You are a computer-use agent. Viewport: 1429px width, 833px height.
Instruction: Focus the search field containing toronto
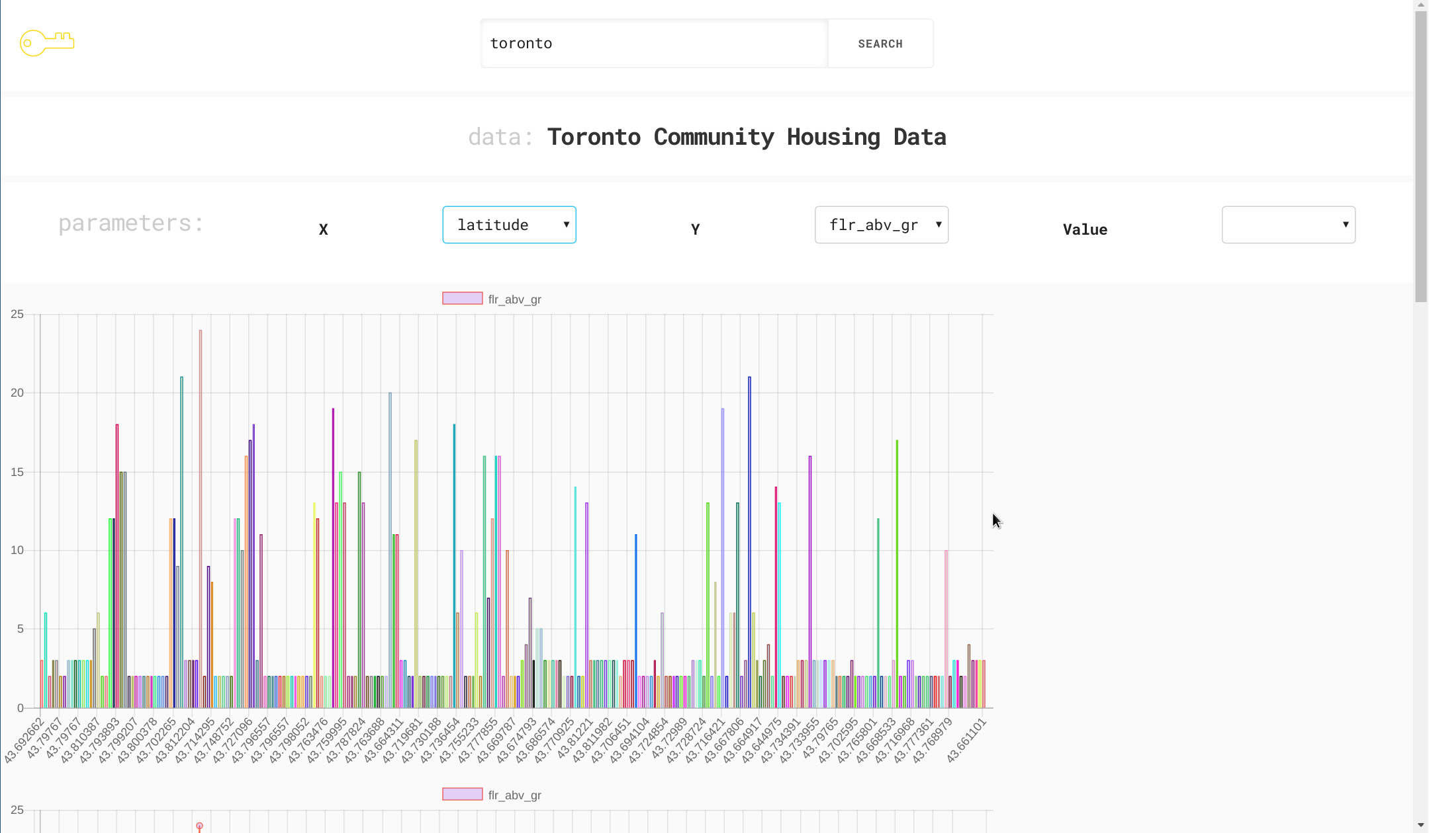click(654, 44)
